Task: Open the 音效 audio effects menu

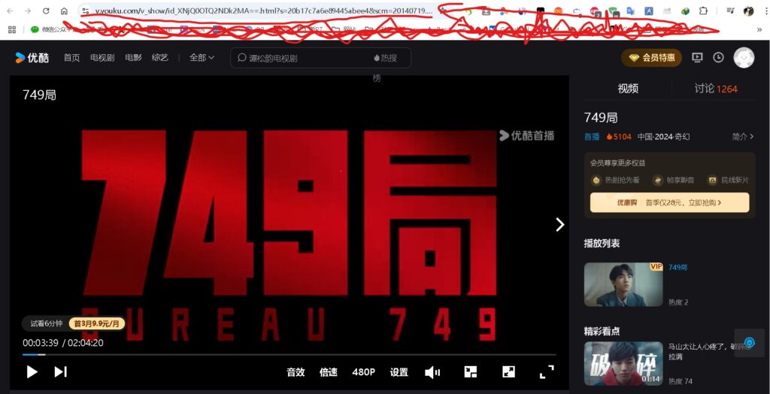Action: pyautogui.click(x=296, y=372)
